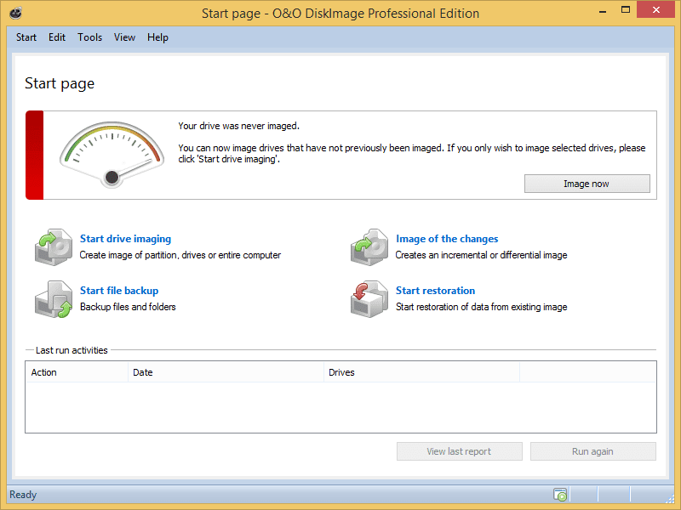Click the 'Backup files and folders' description
The image size is (681, 510).
(128, 307)
